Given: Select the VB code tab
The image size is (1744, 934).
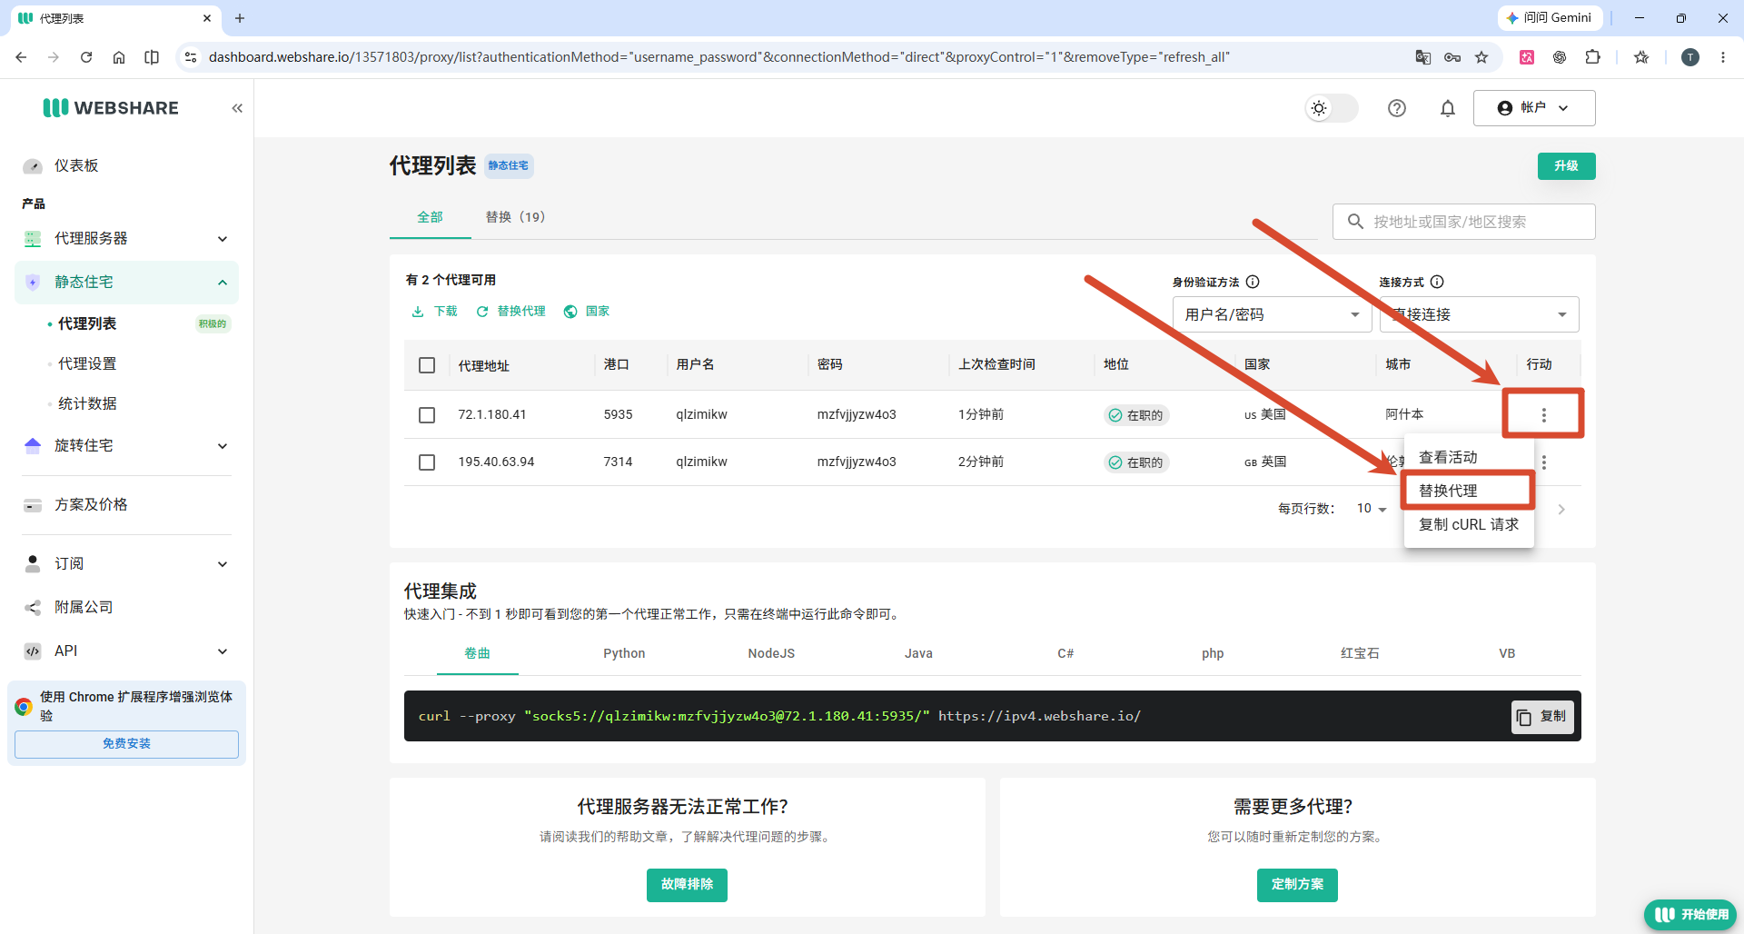Looking at the screenshot, I should tap(1507, 653).
